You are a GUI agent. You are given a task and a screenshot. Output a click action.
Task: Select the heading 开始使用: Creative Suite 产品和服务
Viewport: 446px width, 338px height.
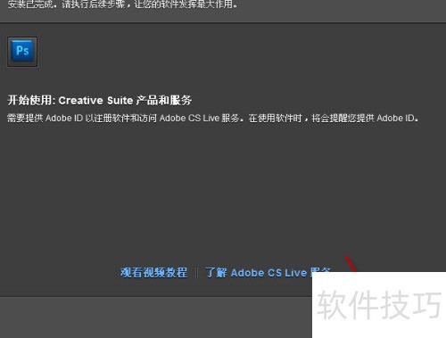[x=100, y=100]
